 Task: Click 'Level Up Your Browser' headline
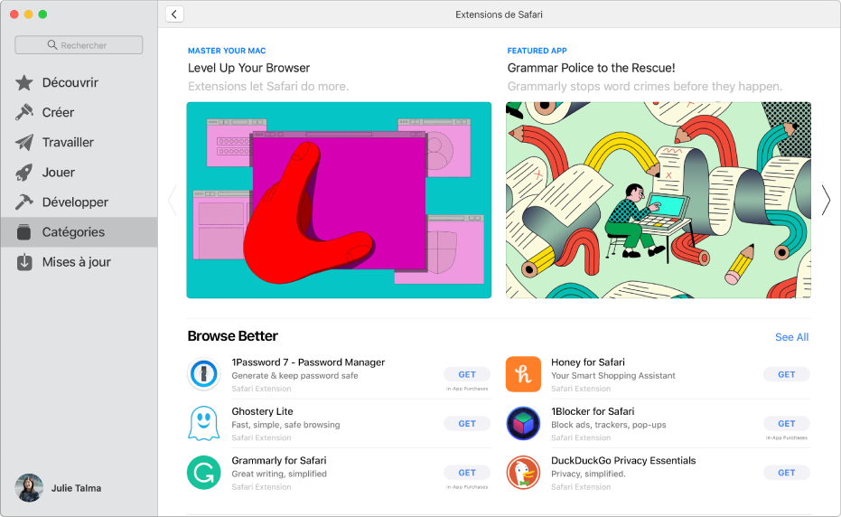249,68
